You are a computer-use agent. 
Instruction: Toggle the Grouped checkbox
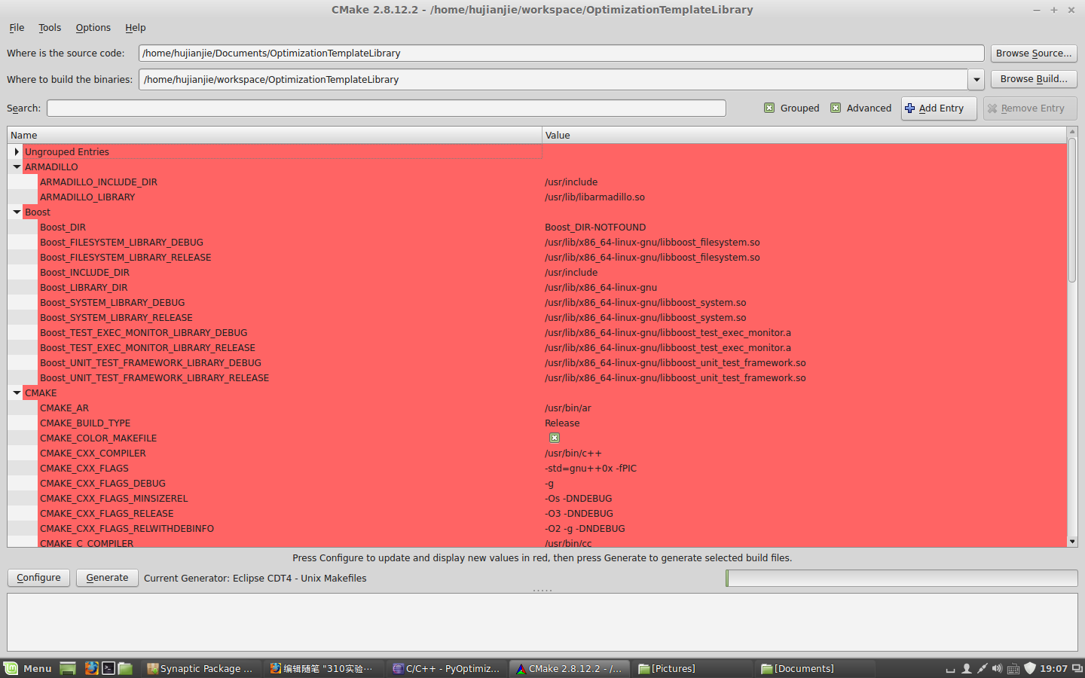[769, 108]
